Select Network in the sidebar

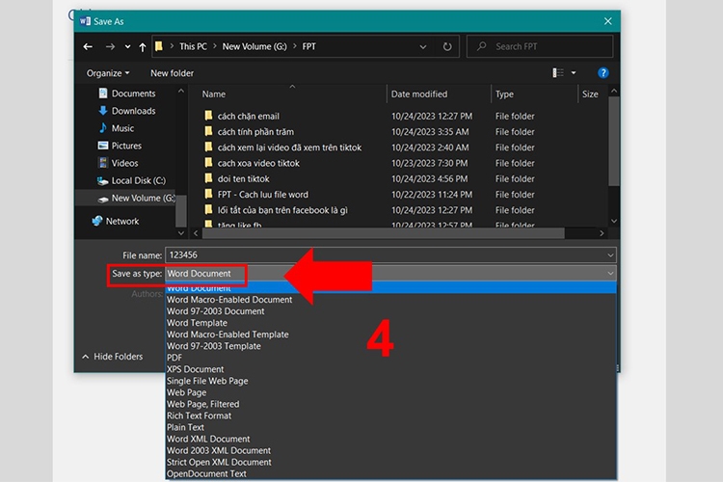coord(116,221)
